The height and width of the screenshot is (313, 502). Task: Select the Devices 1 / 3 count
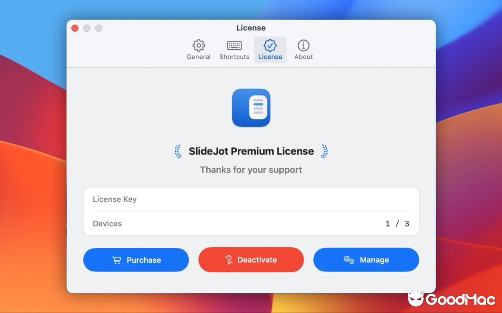coord(397,223)
